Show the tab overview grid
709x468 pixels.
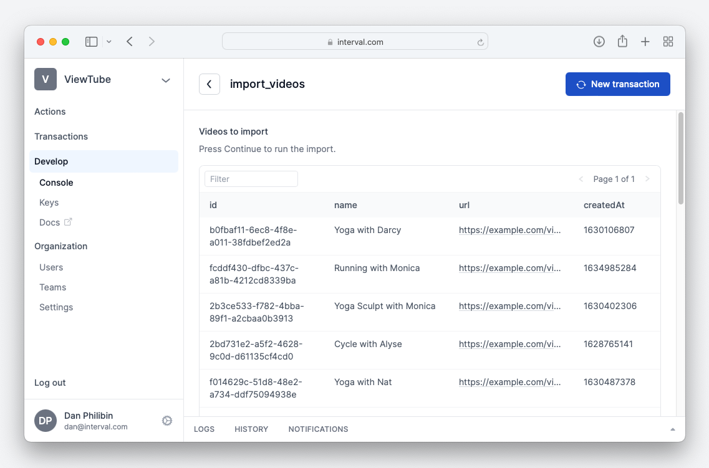668,42
